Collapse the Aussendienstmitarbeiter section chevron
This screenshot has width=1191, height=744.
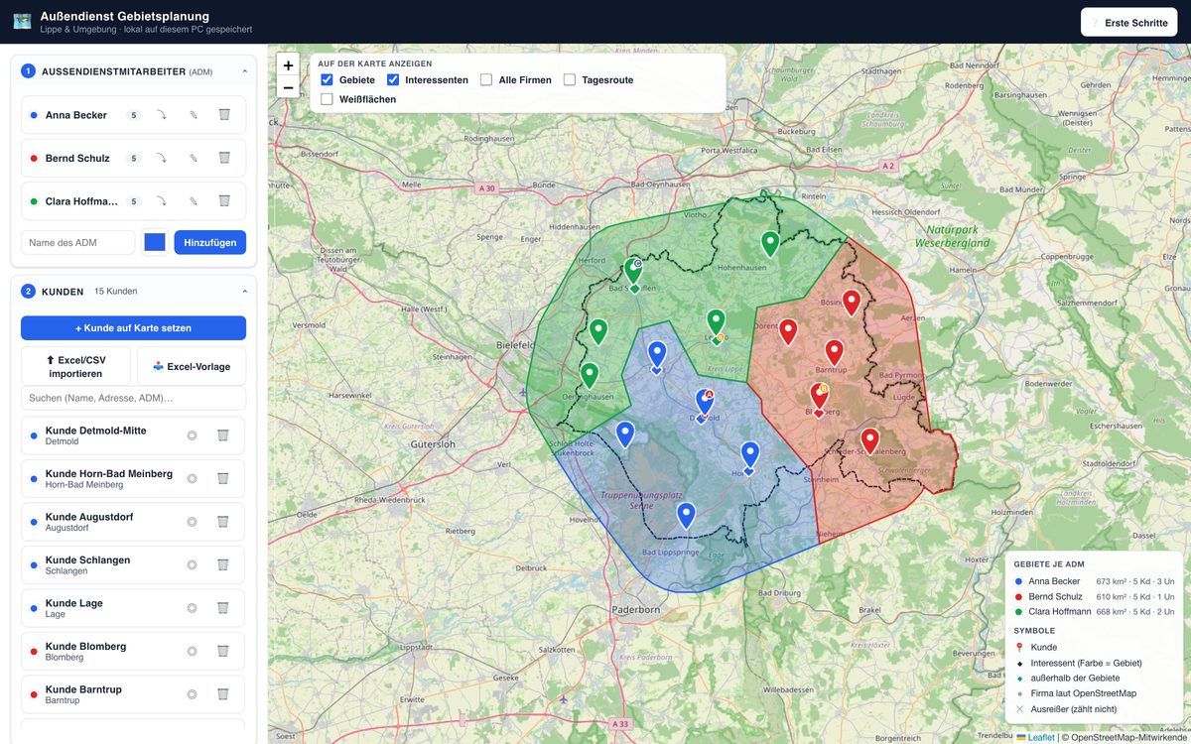[244, 71]
